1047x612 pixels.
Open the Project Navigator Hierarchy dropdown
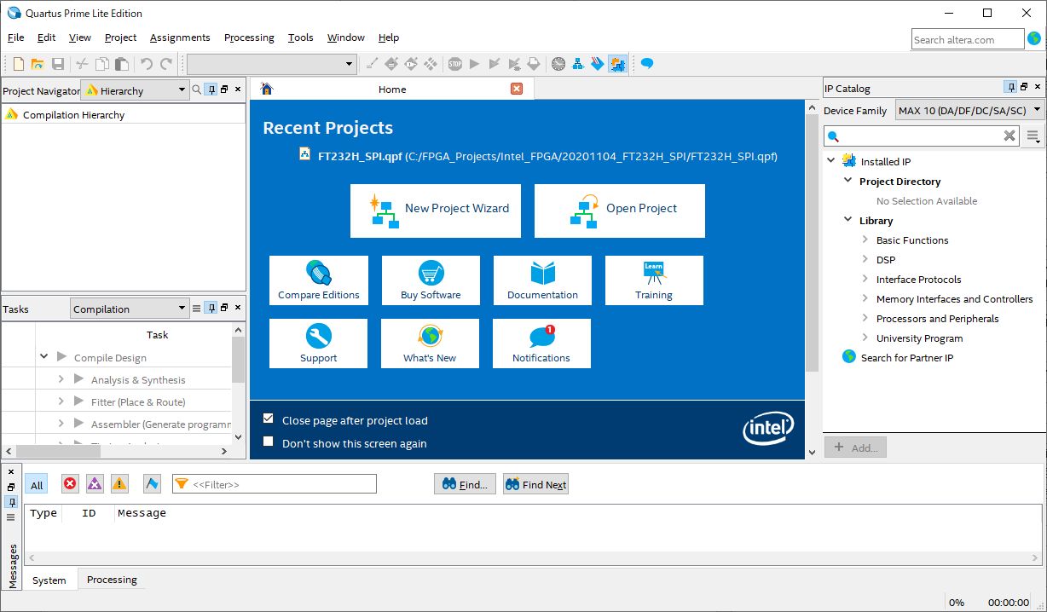coord(136,90)
